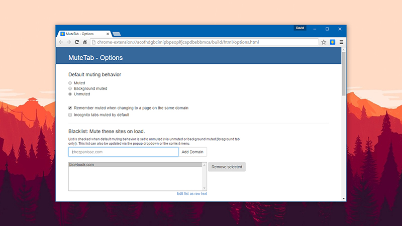The width and height of the screenshot is (402, 226).
Task: Enable Incognito tabs muted by default
Action: coord(70,115)
